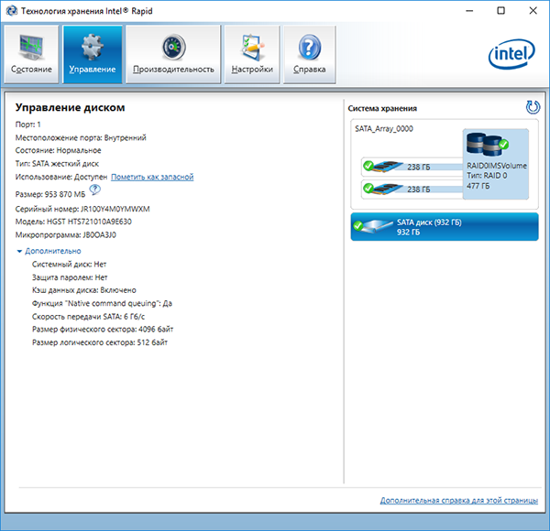Click the app icon in title bar

click(x=11, y=11)
